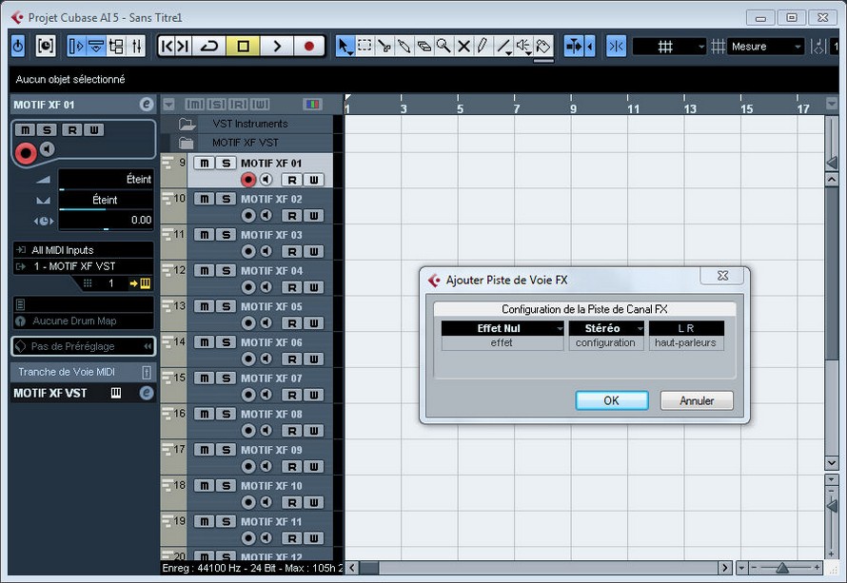This screenshot has height=583, width=847.
Task: Open the Mesure grid type dropdown
Action: point(767,47)
